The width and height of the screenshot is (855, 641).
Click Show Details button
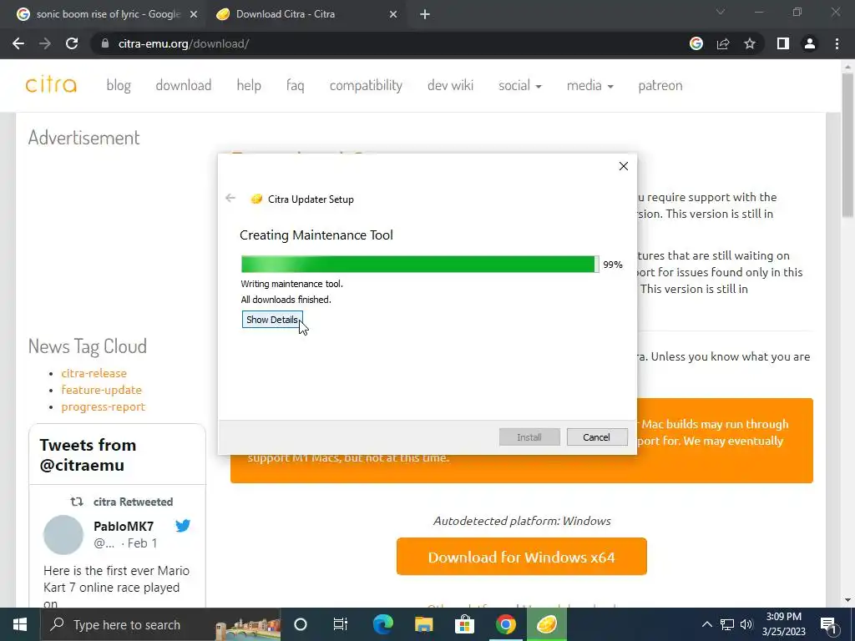click(272, 320)
